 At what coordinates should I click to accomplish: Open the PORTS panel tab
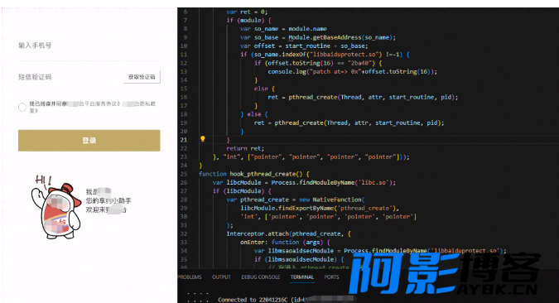pos(331,277)
